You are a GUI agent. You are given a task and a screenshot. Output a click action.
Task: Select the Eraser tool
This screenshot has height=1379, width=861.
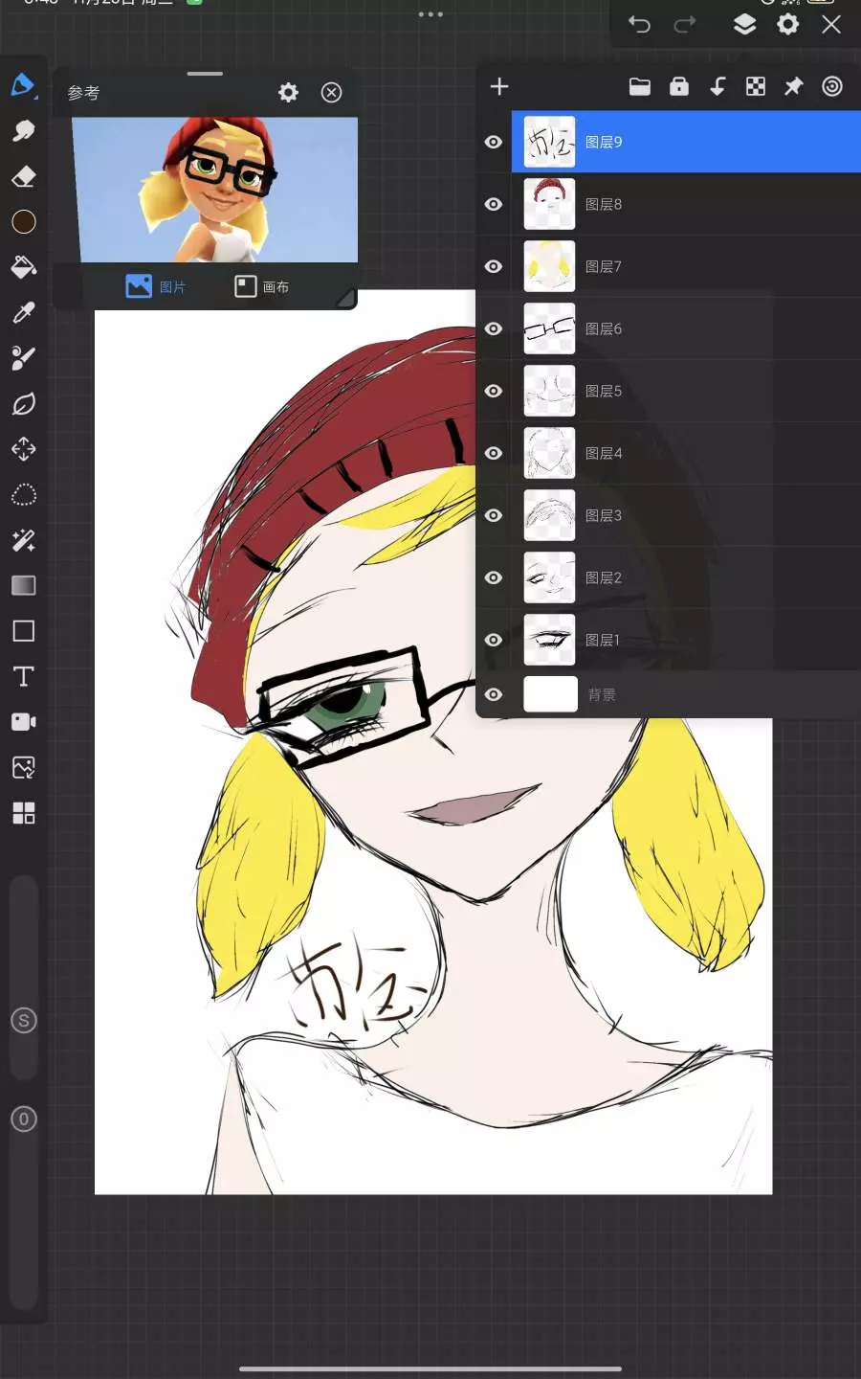pyautogui.click(x=23, y=176)
